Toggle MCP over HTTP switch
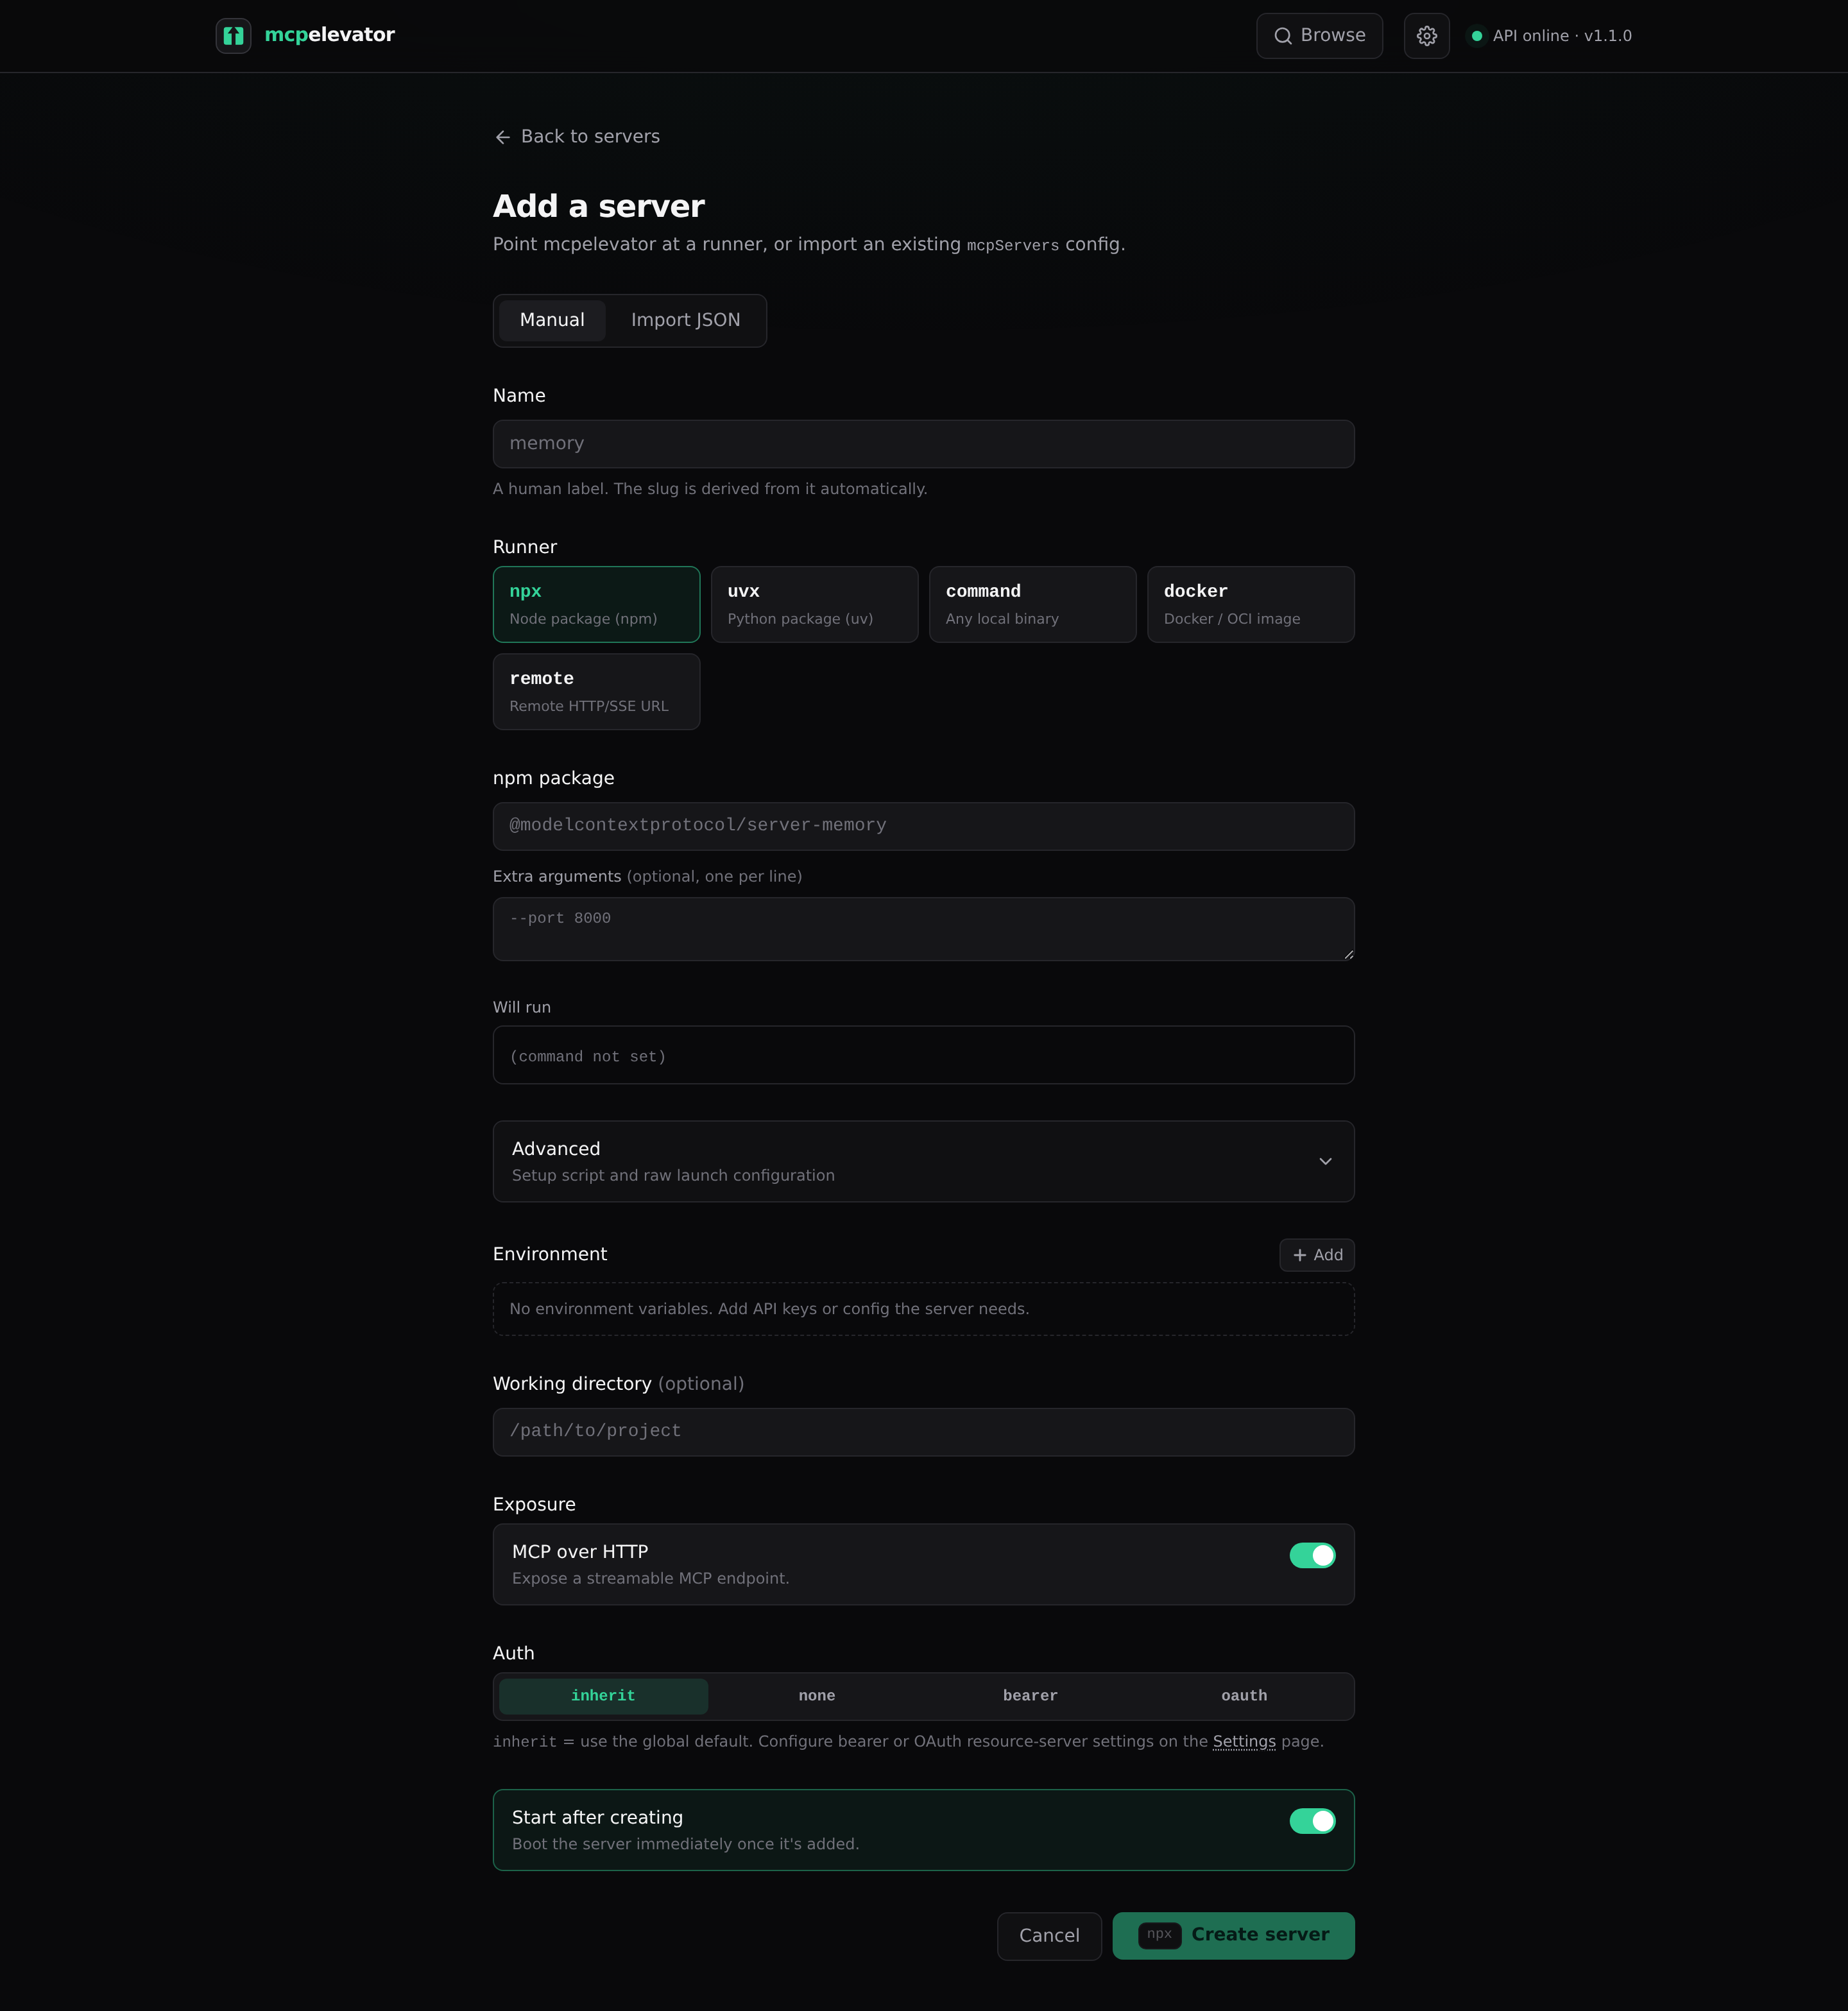Screen dimensions: 1848x2011 click(x=1312, y=1555)
